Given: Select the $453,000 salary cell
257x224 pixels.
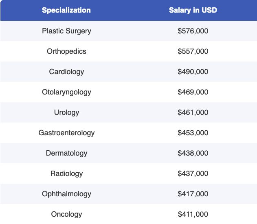Looking at the screenshot, I should [193, 133].
